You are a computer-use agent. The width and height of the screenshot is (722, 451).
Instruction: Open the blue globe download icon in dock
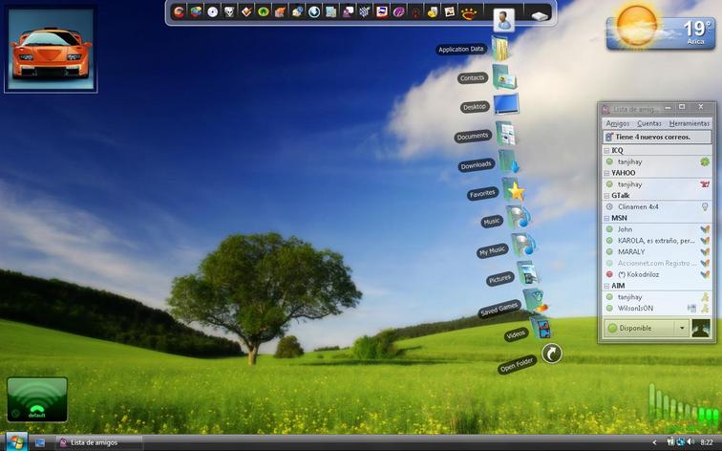[314, 12]
